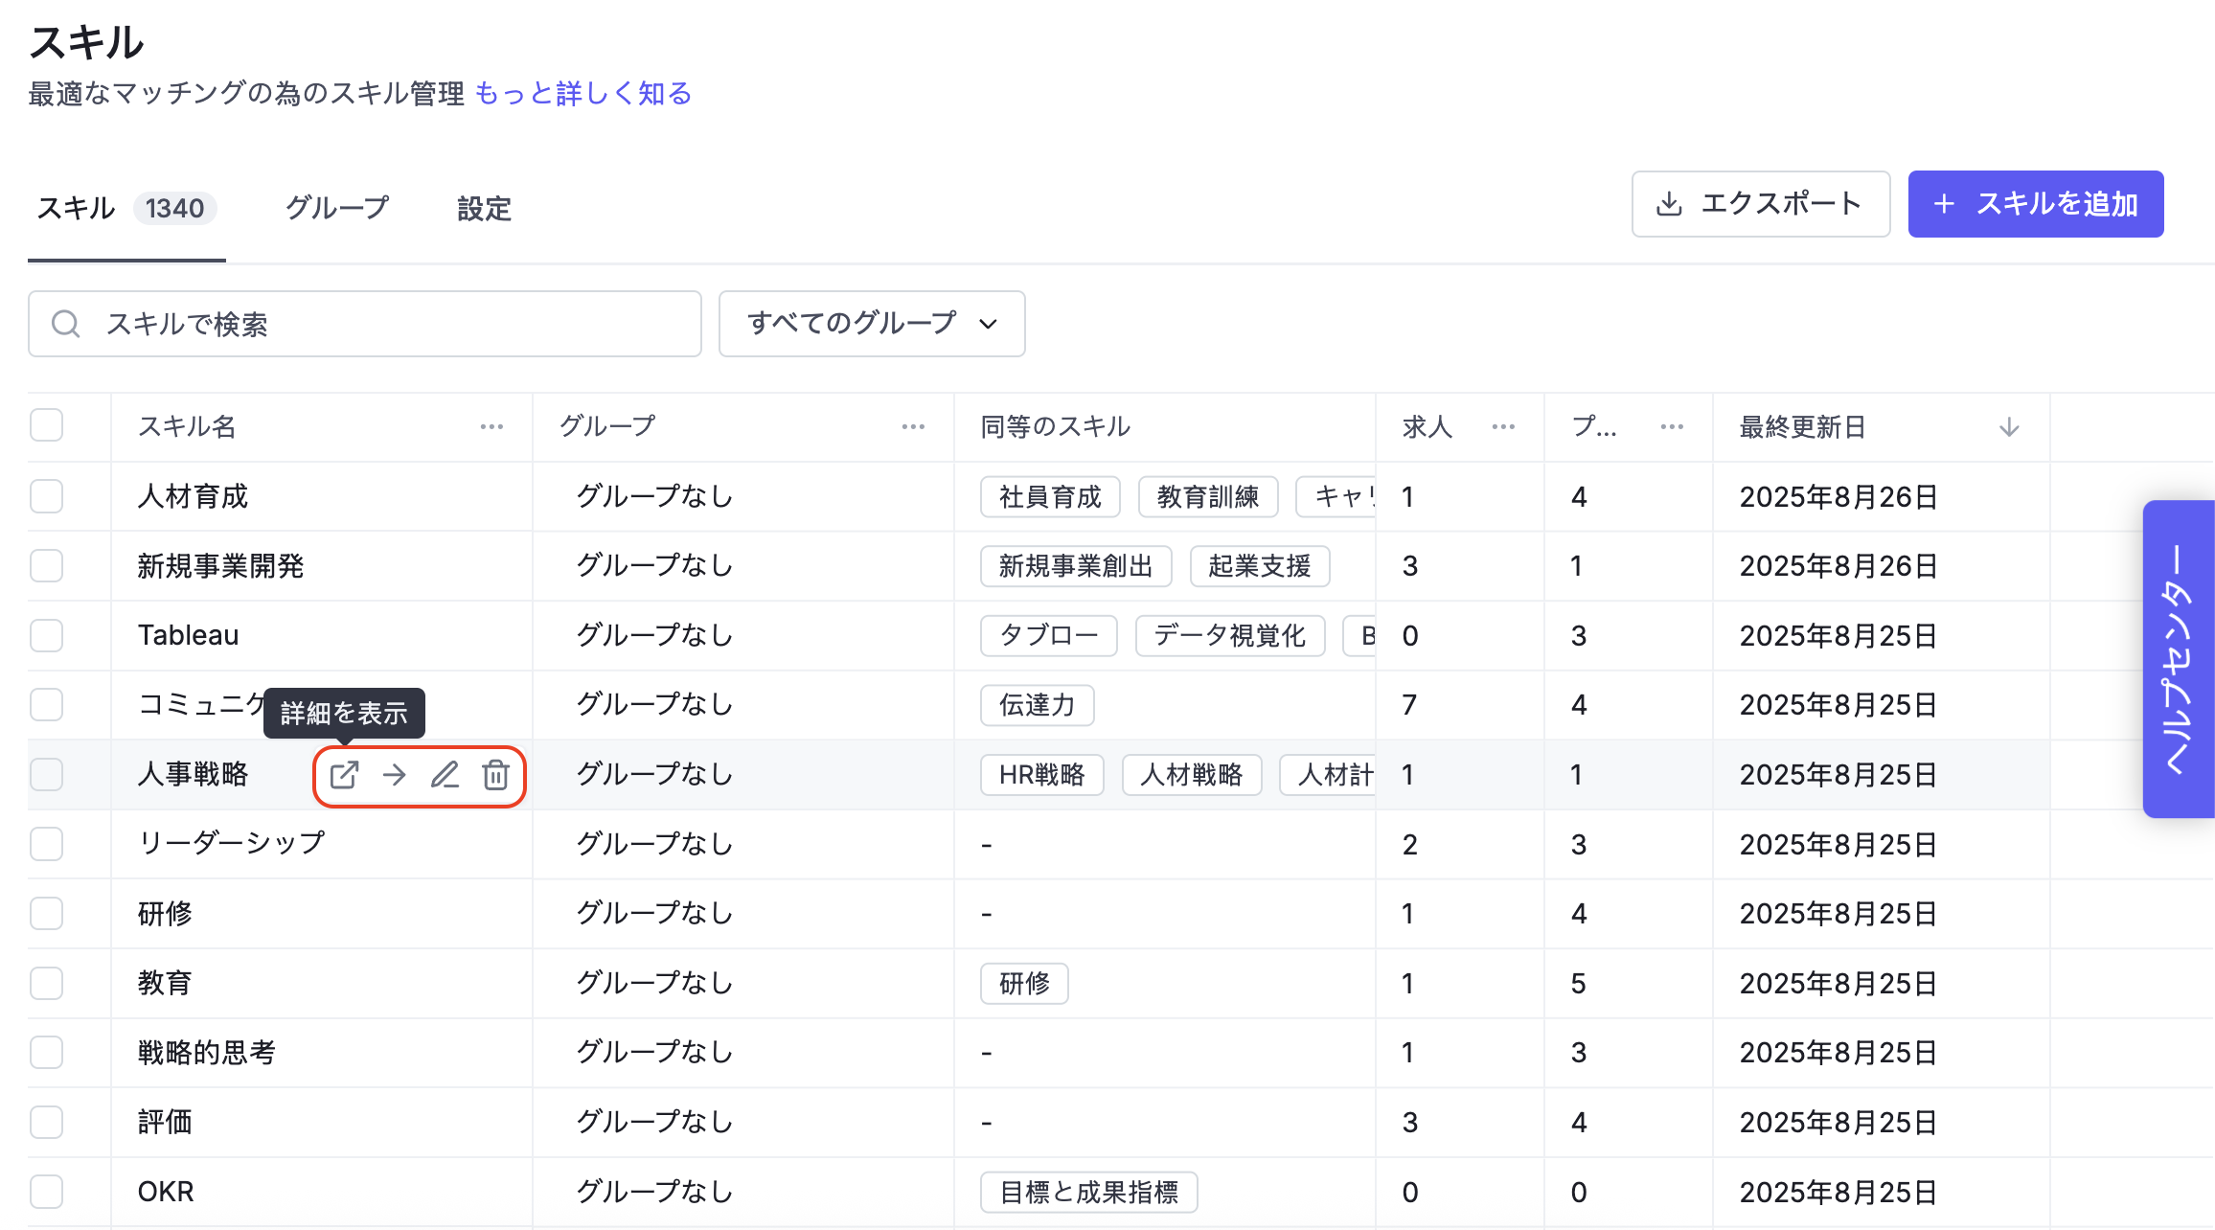Toggle the select-all checkbox in the table header

pyautogui.click(x=46, y=425)
